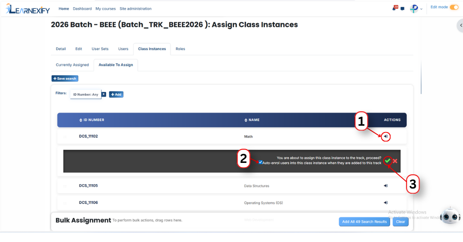Click the Bulk Assignment heading
The width and height of the screenshot is (463, 242).
(83, 220)
